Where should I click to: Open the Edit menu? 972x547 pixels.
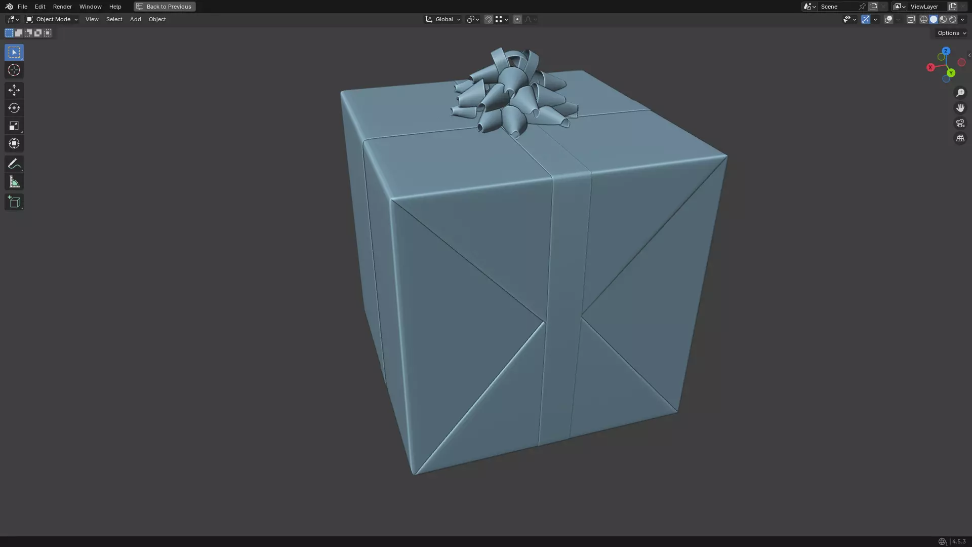coord(40,7)
